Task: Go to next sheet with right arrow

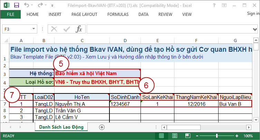Action: point(20,127)
